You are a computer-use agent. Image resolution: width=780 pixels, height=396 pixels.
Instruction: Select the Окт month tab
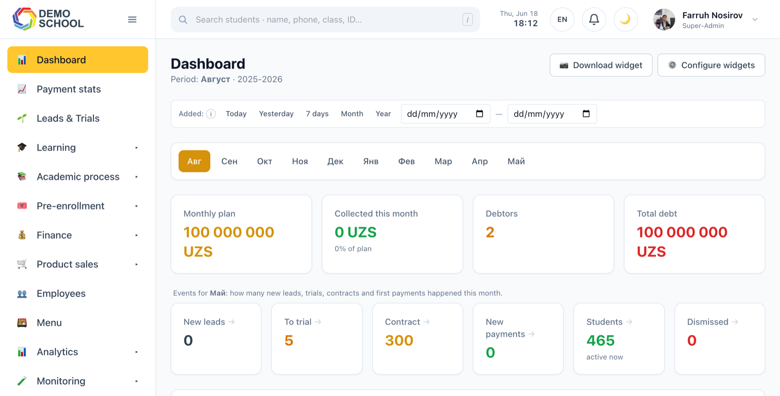coord(264,161)
